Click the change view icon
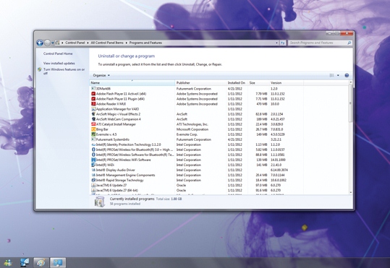This screenshot has width=390, height=268. (x=331, y=75)
